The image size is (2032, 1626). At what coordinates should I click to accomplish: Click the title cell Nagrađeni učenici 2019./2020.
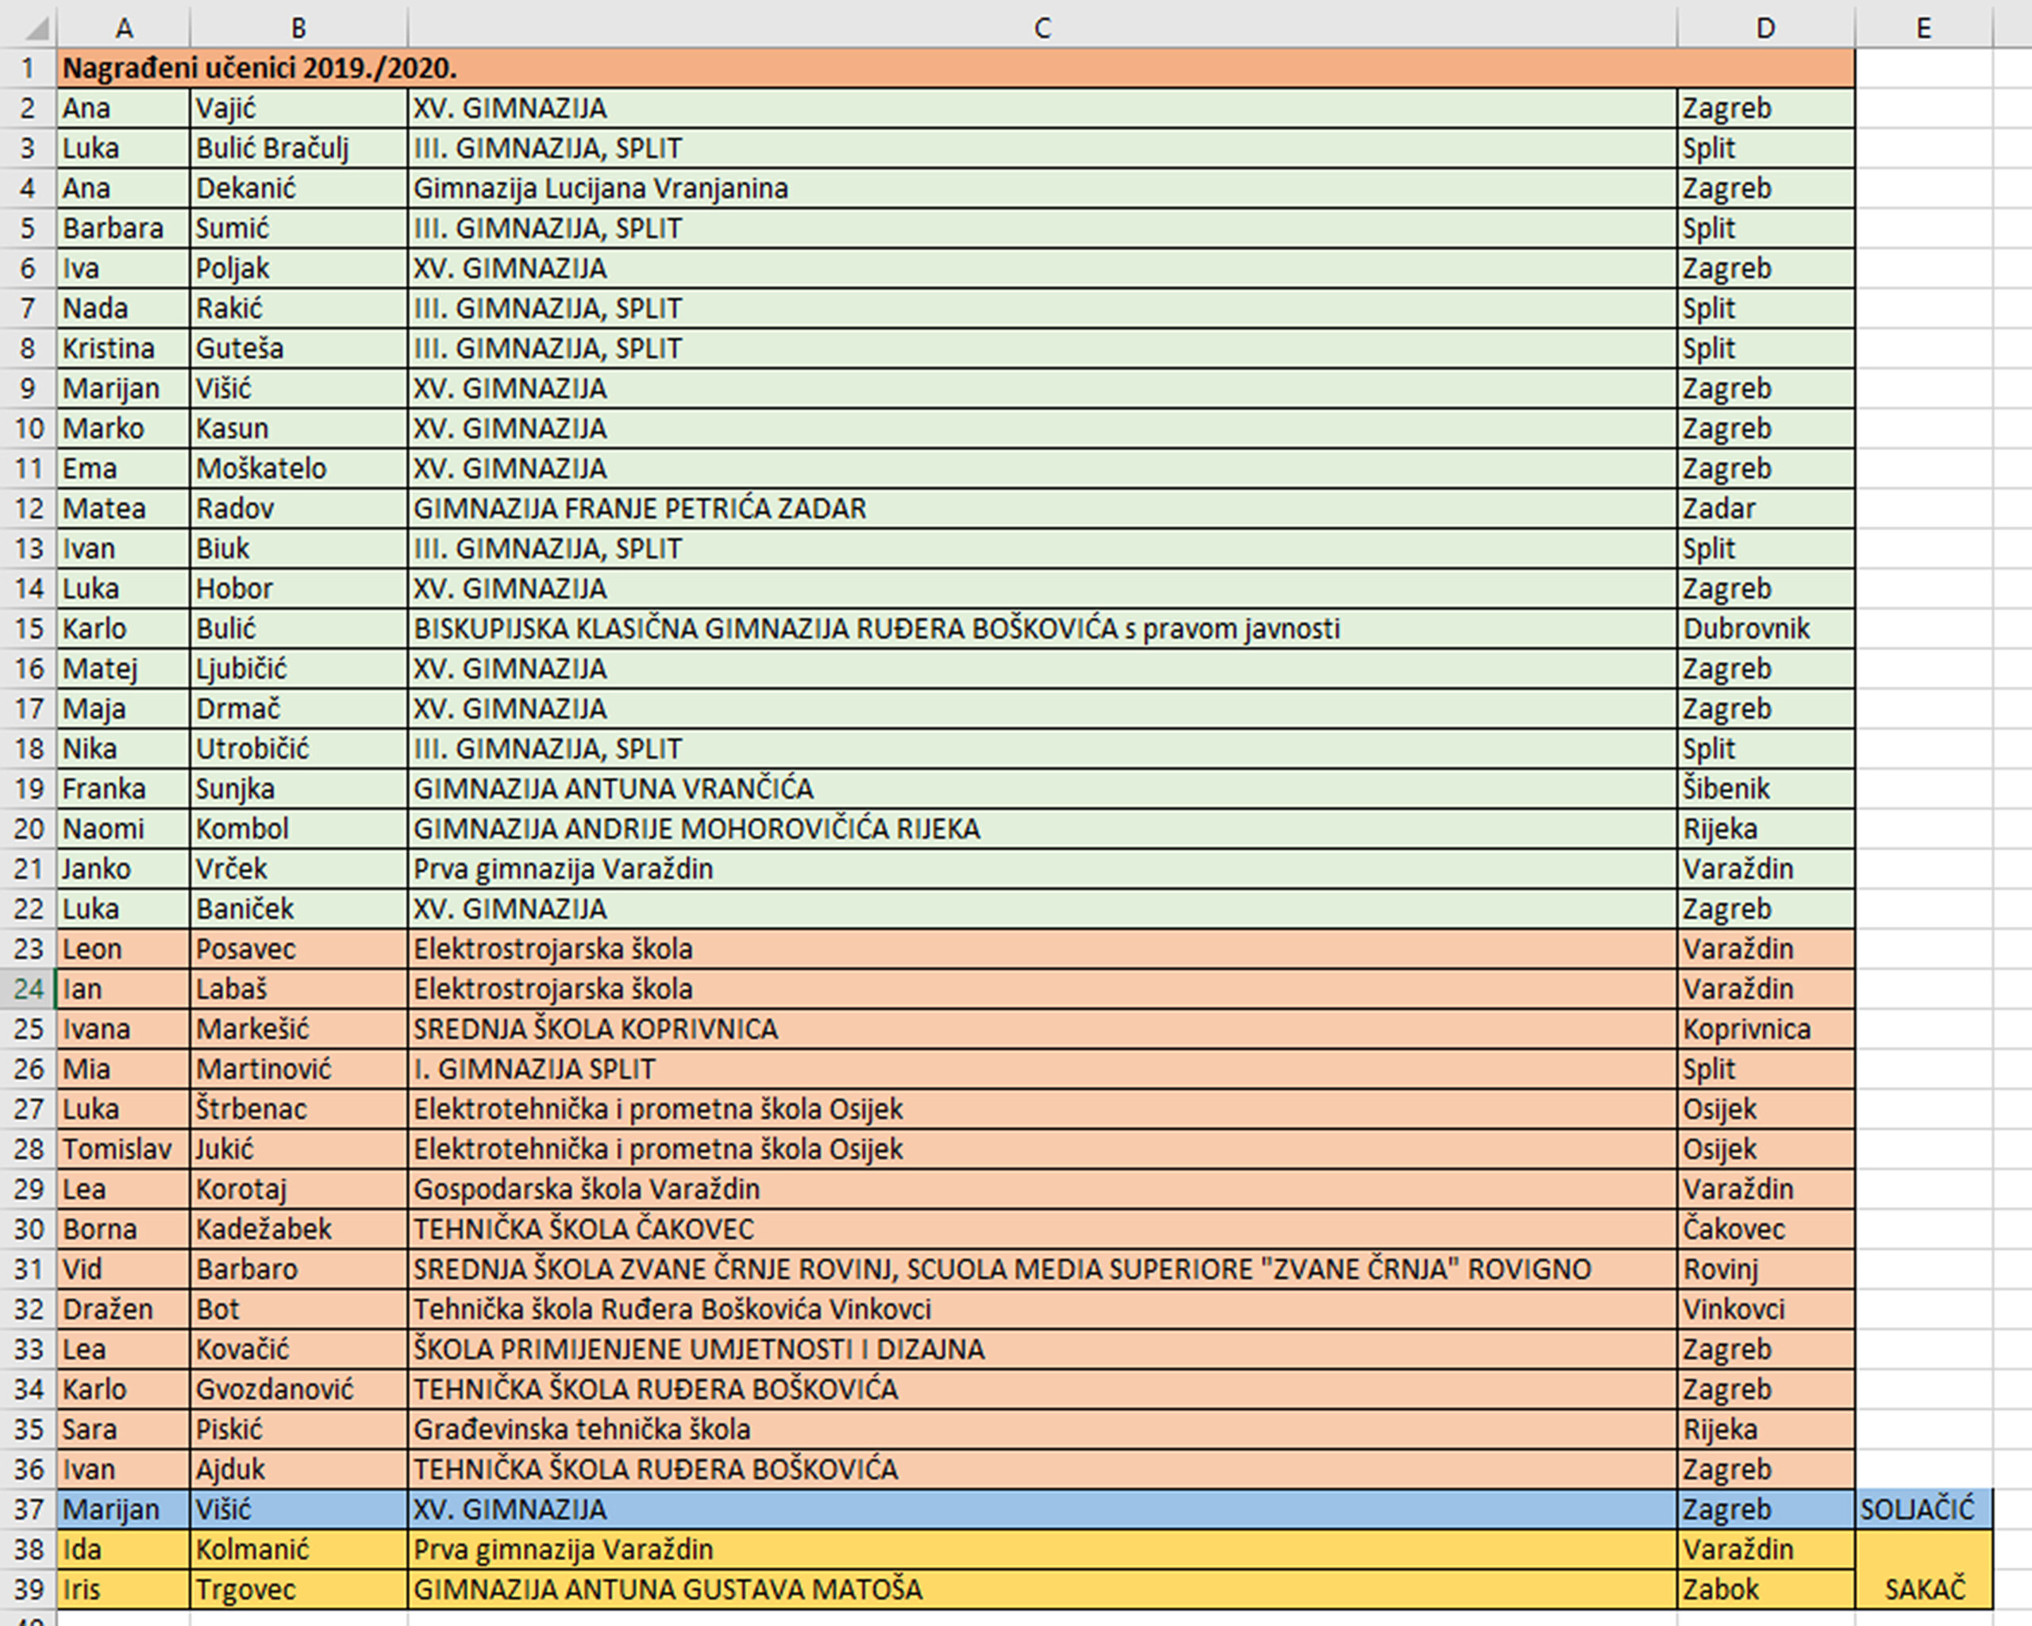[x=260, y=69]
